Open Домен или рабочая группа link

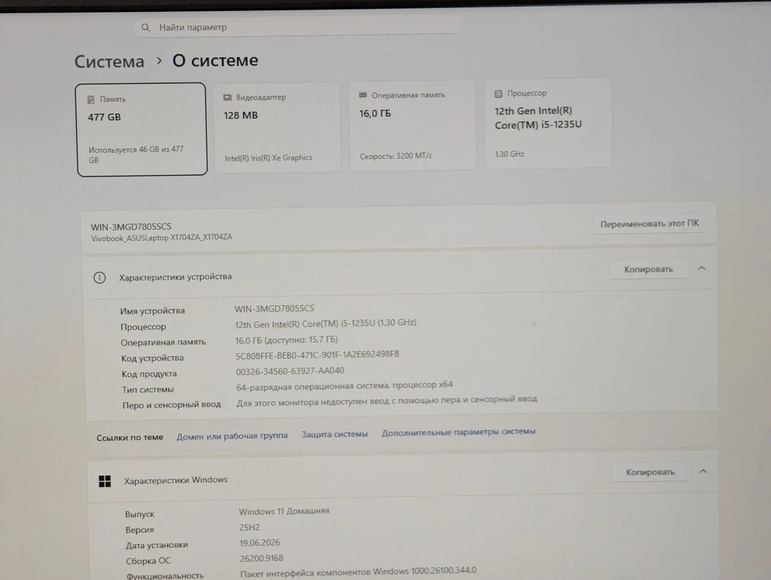(232, 436)
